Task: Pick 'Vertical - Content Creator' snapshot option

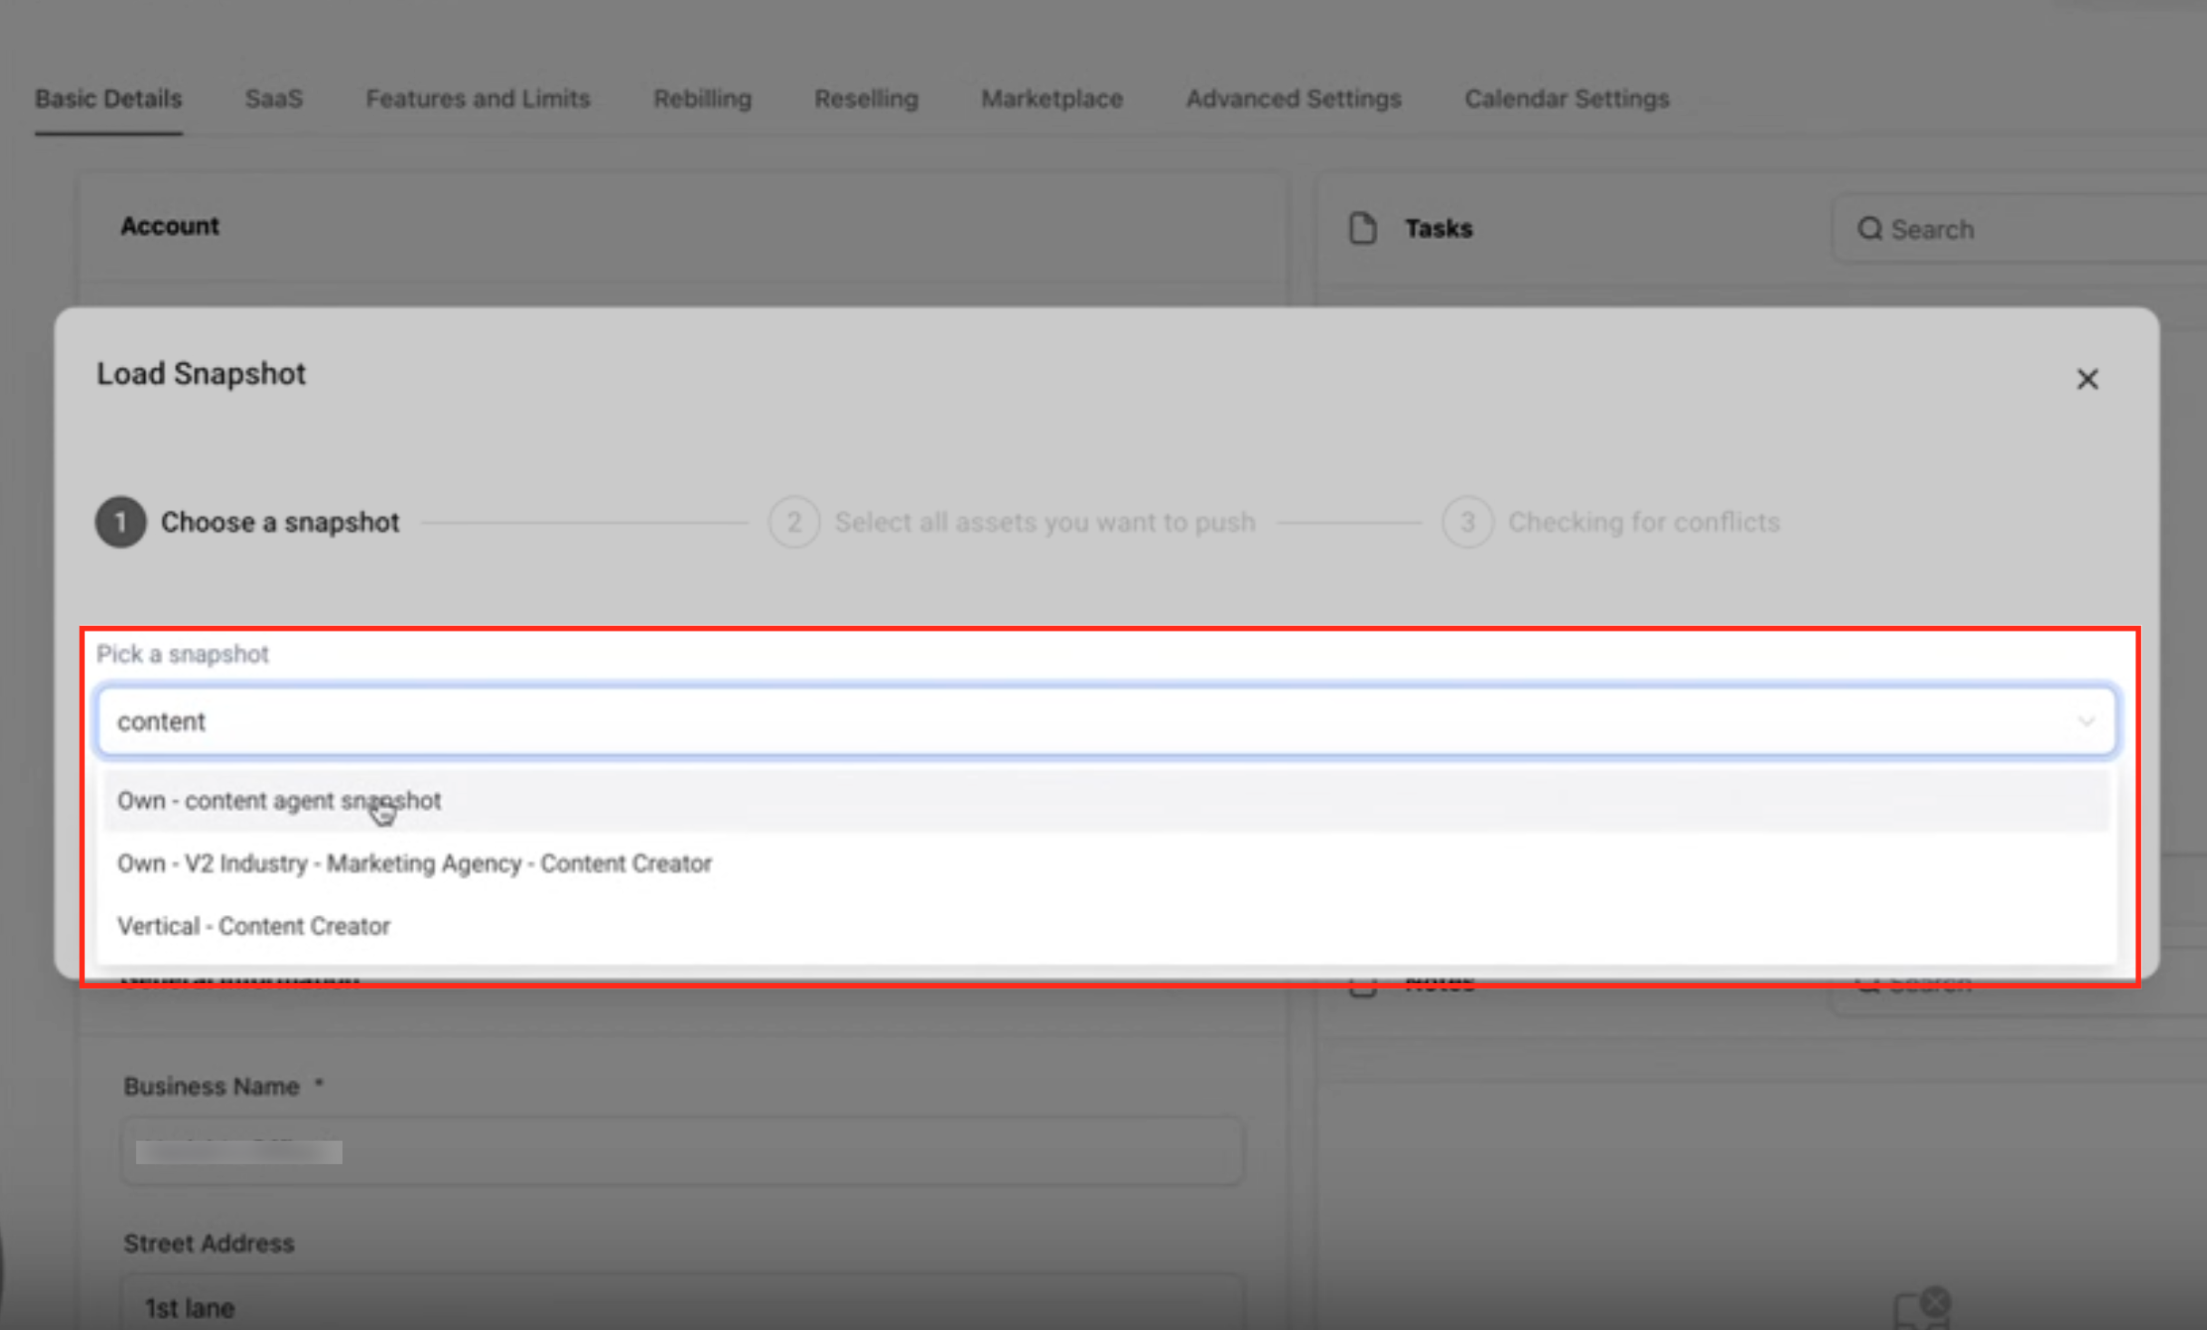Action: pyautogui.click(x=254, y=926)
